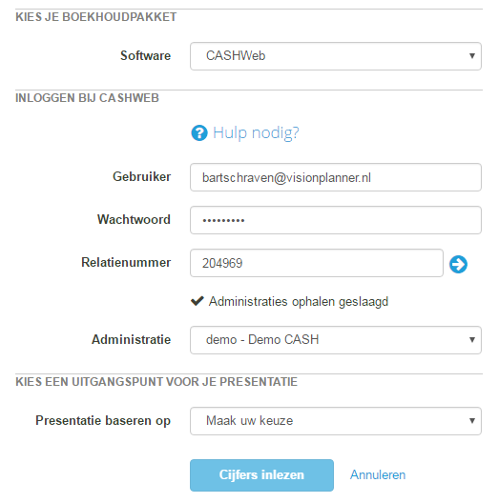The image size is (499, 503).
Task: Click the arrow of the Software dropdown
Action: (471, 56)
